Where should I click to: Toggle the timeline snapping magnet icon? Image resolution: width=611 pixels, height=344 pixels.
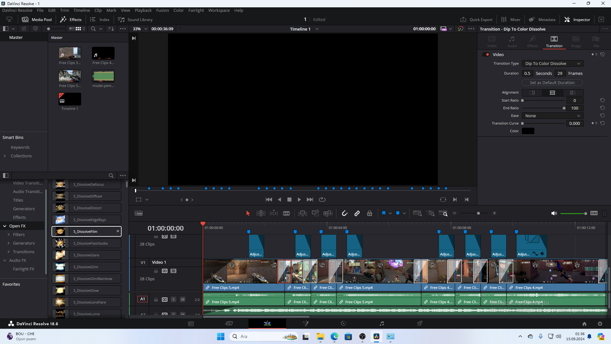tap(345, 213)
